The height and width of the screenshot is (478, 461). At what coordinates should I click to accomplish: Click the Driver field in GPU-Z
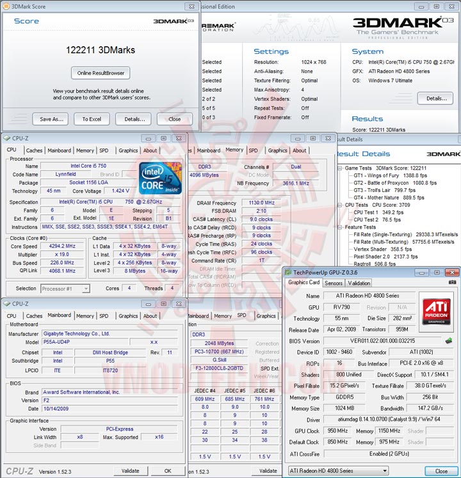pos(389,420)
